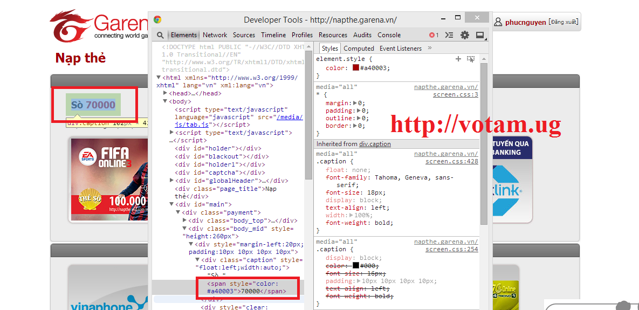
Task: Select the Computed sidebar tab
Action: click(x=359, y=48)
